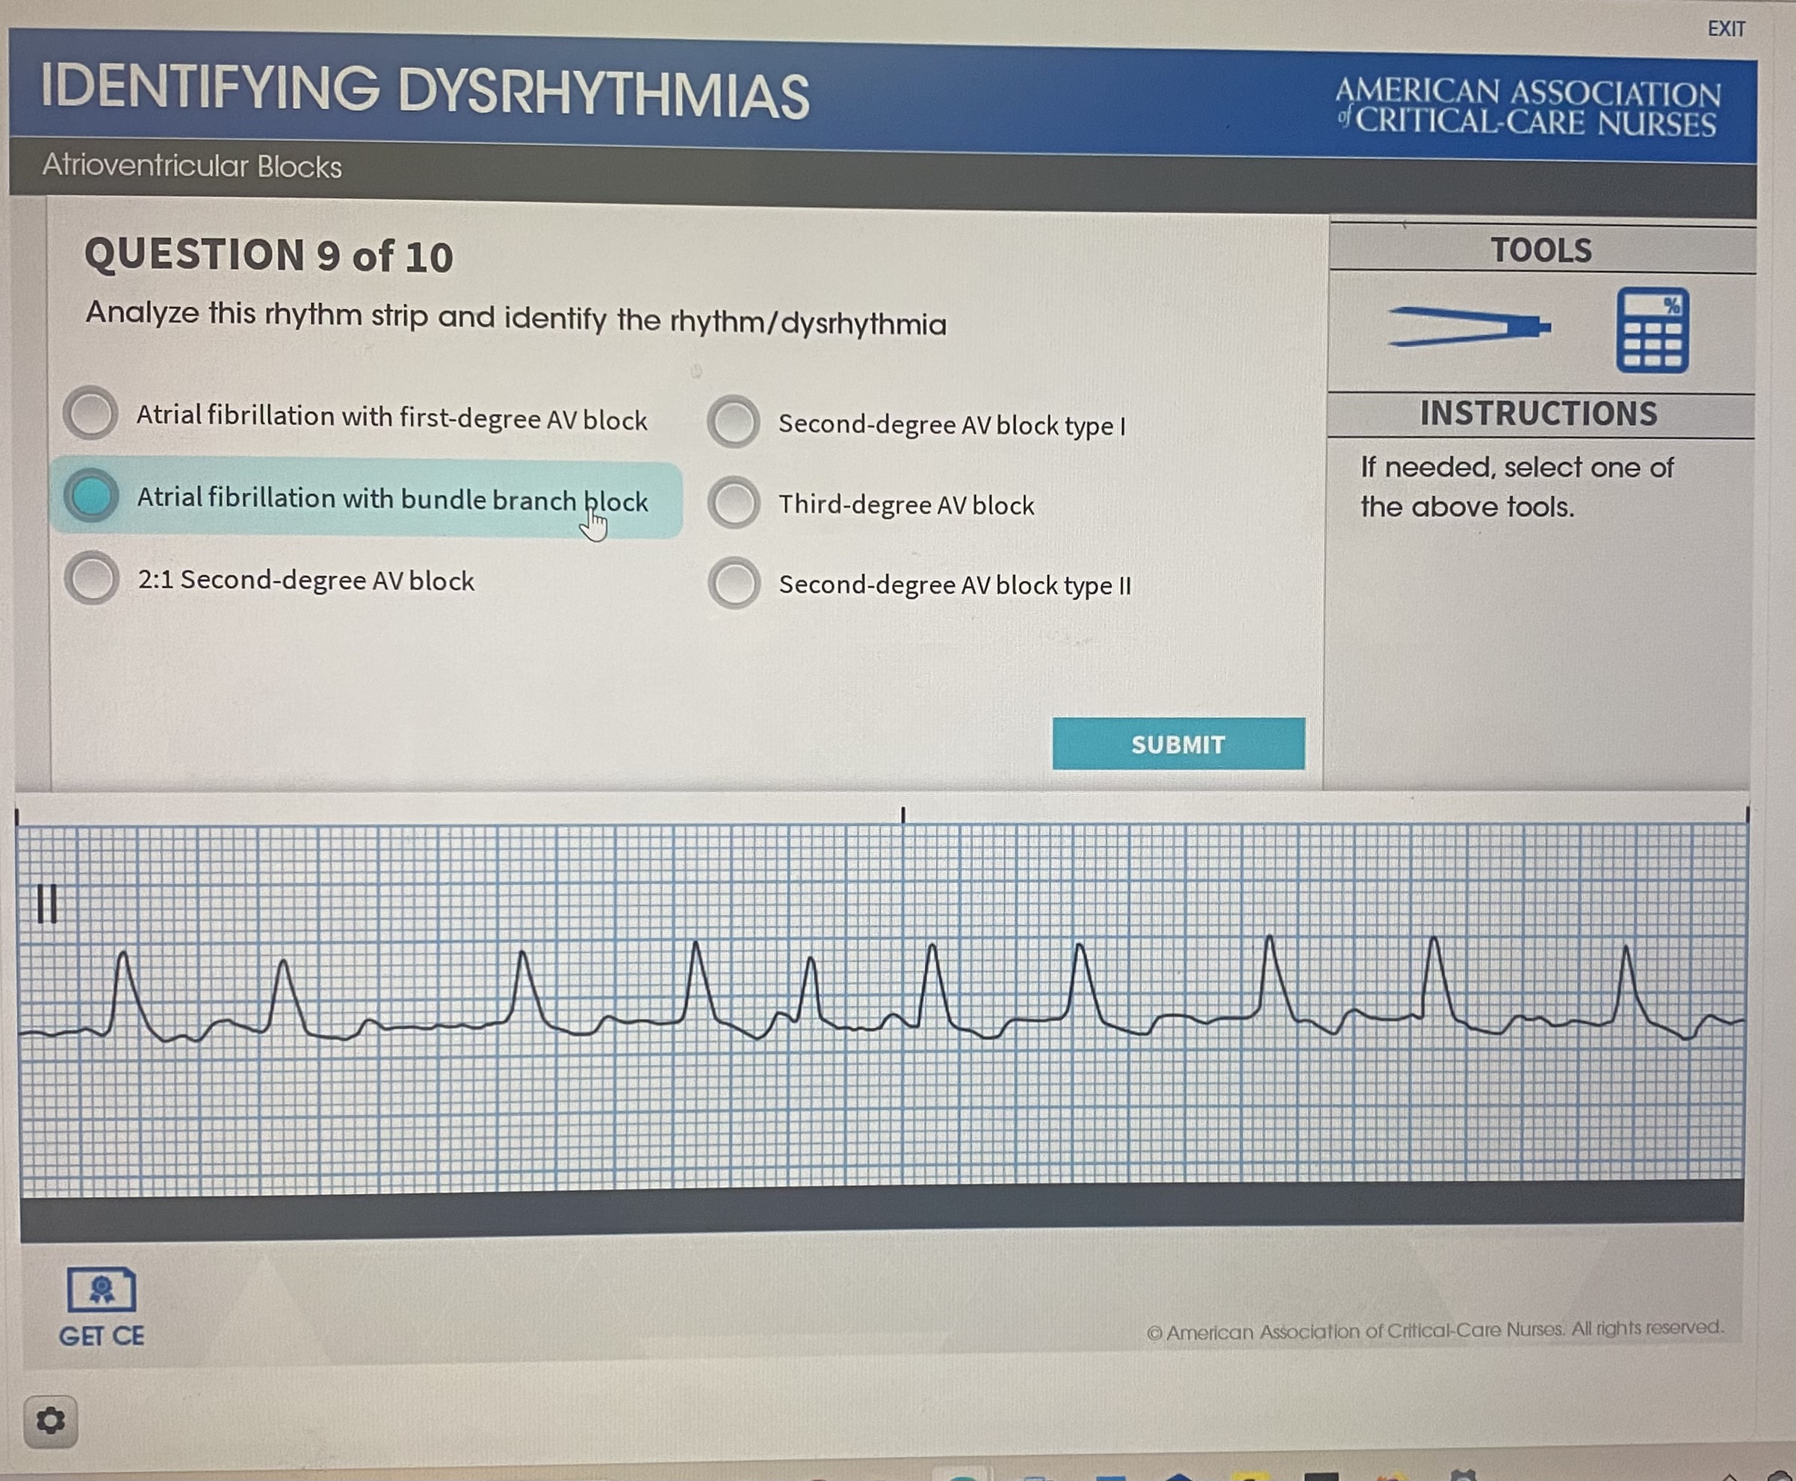
Task: Open the calipers measuring tool
Action: tap(1470, 328)
